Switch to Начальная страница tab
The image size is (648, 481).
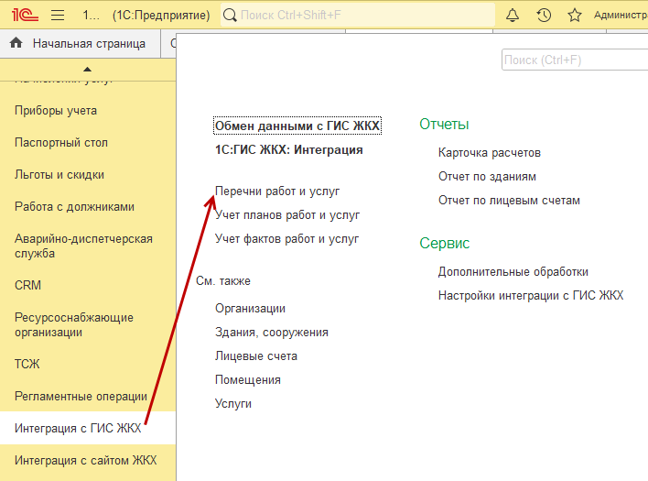coord(81,43)
